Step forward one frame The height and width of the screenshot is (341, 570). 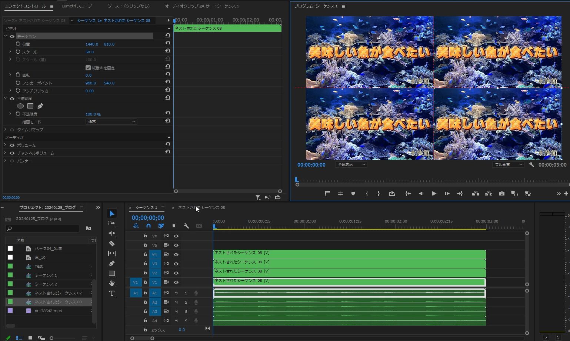pos(447,194)
